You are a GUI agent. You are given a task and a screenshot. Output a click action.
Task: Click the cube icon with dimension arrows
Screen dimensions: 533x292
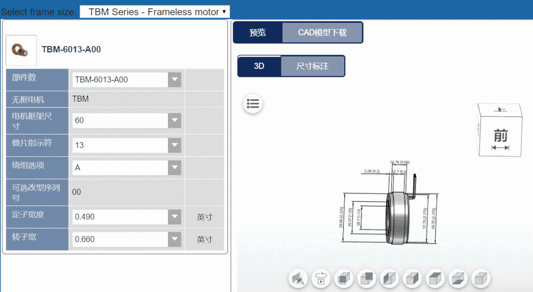tap(344, 279)
